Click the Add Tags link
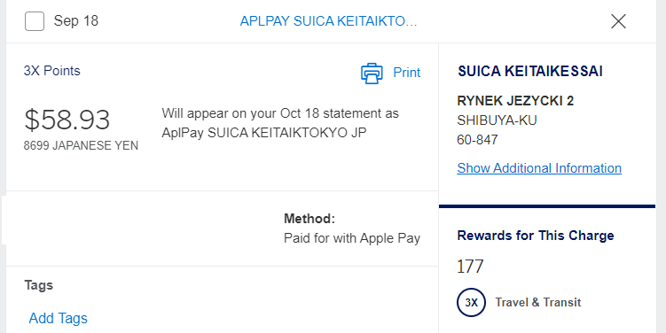Screen dimensions: 666x333 (59, 318)
